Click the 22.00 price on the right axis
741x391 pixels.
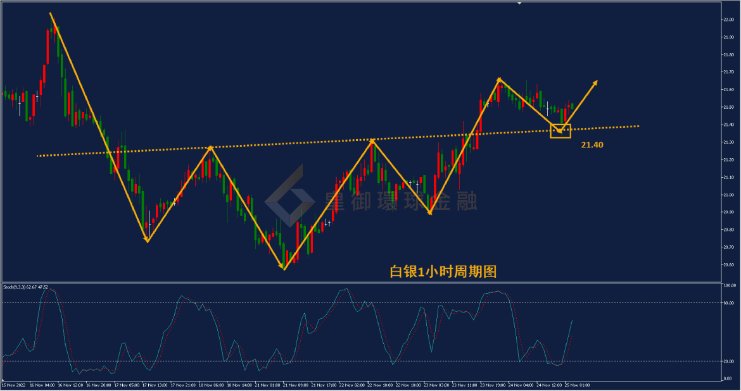[x=728, y=20]
